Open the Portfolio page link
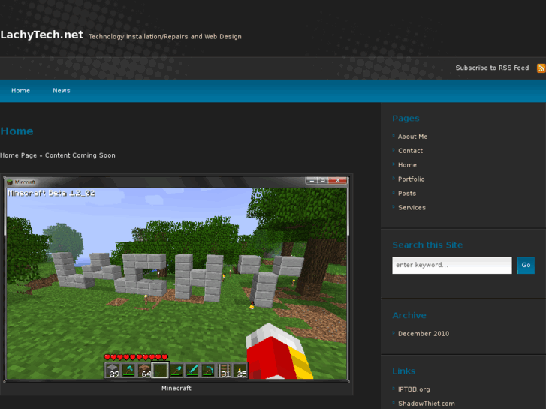The height and width of the screenshot is (409, 546). [412, 179]
